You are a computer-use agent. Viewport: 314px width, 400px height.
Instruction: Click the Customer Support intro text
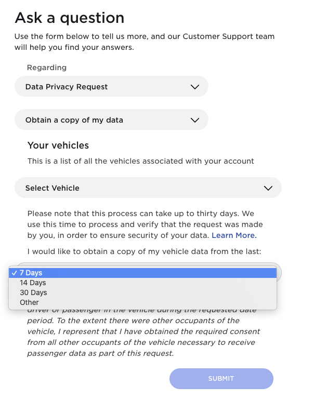[145, 42]
